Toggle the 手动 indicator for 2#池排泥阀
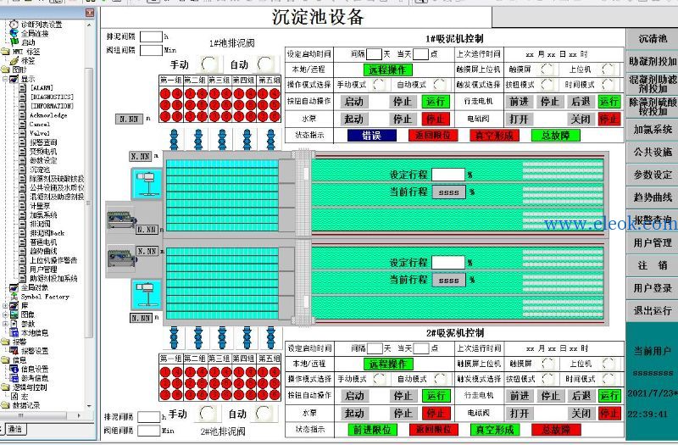Image resolution: width=678 pixels, height=445 pixels. (x=208, y=414)
